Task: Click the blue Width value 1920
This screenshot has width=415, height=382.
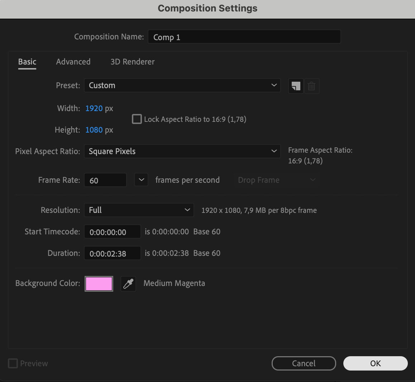Action: click(x=94, y=108)
